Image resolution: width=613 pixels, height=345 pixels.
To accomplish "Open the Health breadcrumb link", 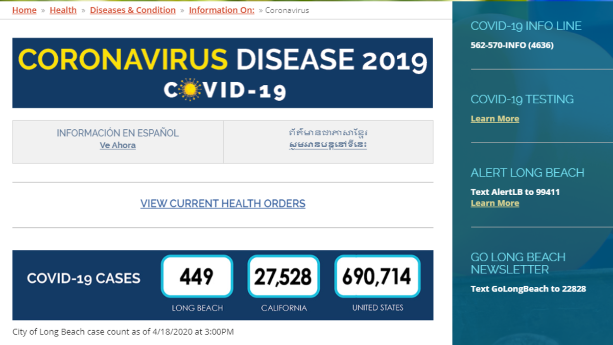I will coord(63,10).
